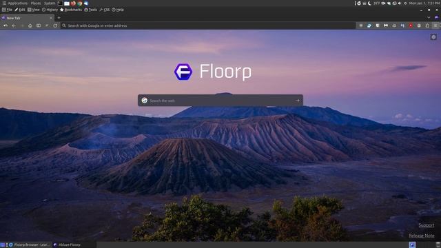Launch Firefox from the top panel
Viewport: 441px width, 248px height.
click(x=73, y=3)
